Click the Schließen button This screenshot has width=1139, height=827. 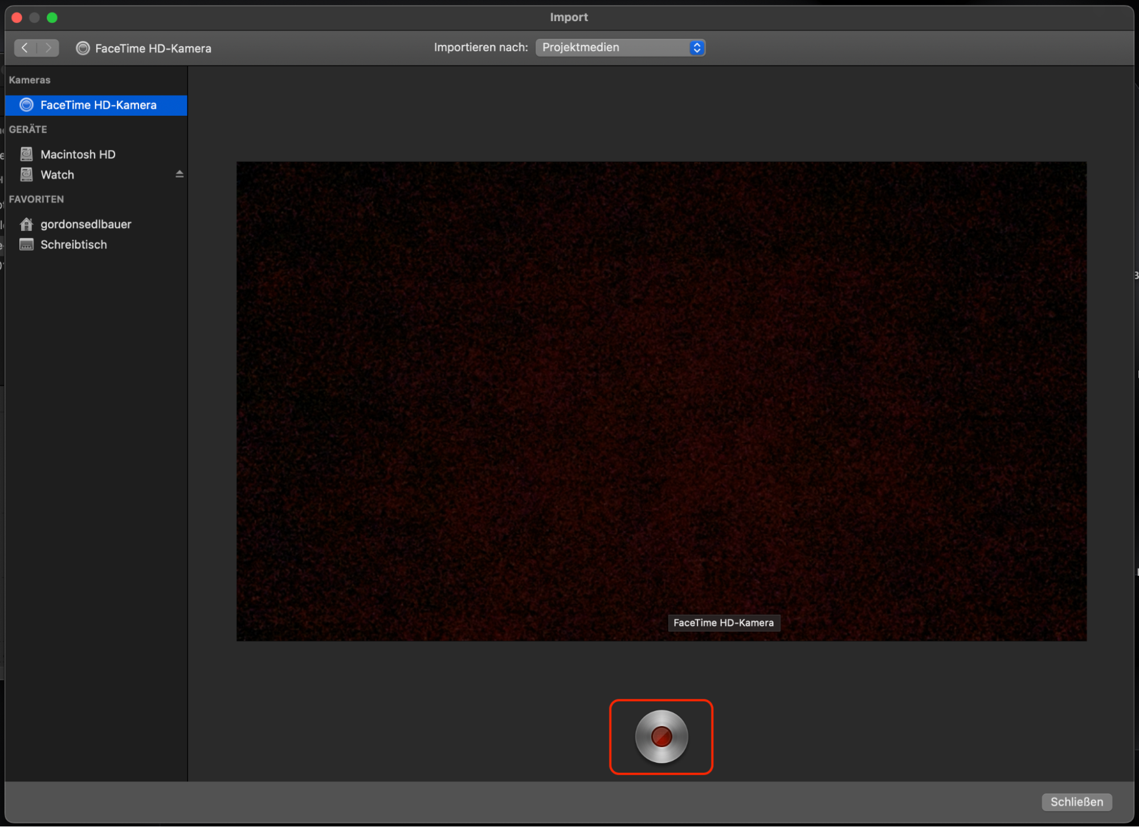click(1076, 801)
